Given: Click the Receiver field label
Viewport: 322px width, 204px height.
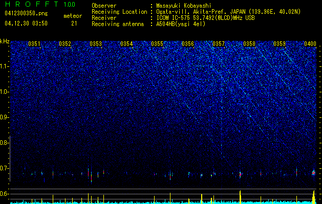Looking at the screenshot, I should click(x=104, y=18).
